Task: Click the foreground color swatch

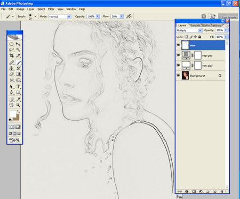Action: tap(13, 114)
